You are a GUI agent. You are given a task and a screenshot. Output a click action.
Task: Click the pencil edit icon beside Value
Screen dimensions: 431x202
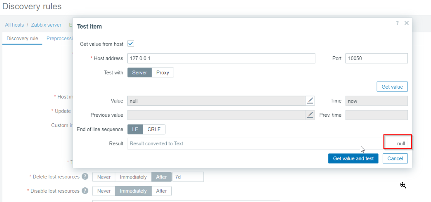click(x=310, y=101)
